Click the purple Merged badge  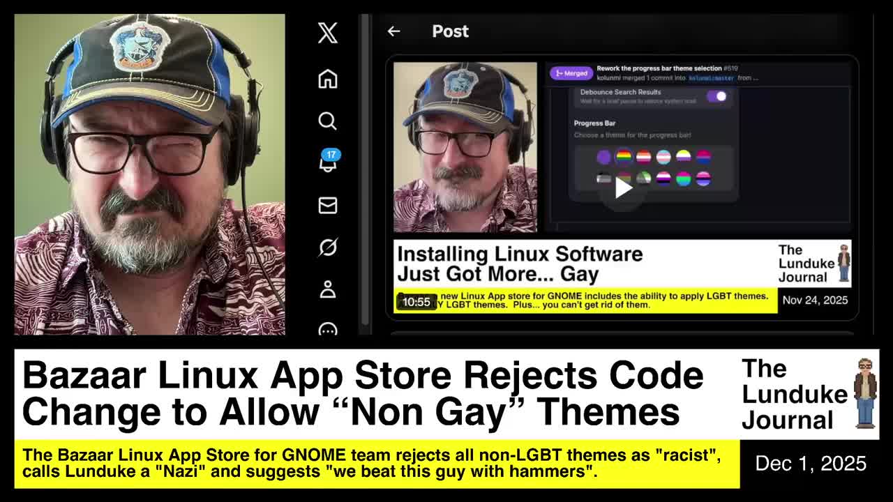click(571, 73)
